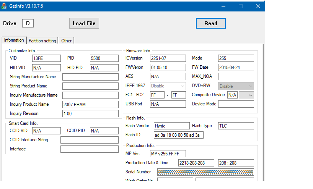
Task: Expand the Composite Device dropdown arrow
Action: point(246,95)
